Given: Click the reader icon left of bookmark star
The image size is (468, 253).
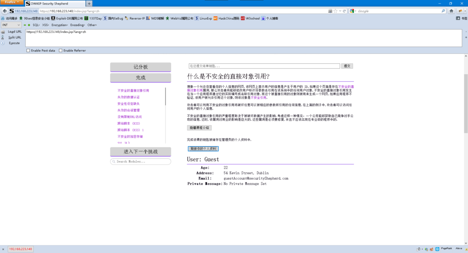Looking at the screenshot, I should 330,11.
